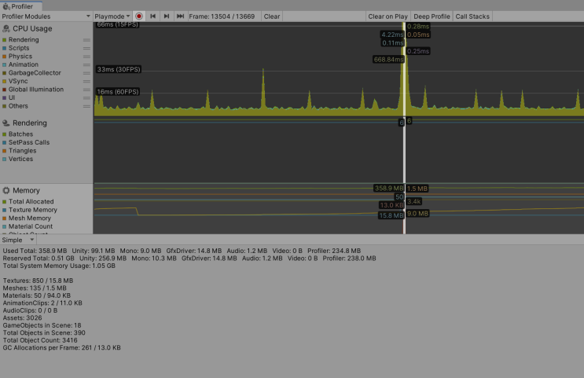Open the Playmode target dropdown
This screenshot has height=378, width=584.
[112, 17]
